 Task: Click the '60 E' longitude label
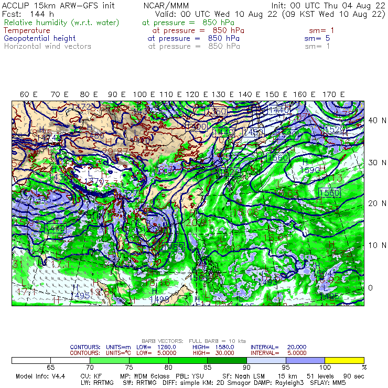pos(28,94)
